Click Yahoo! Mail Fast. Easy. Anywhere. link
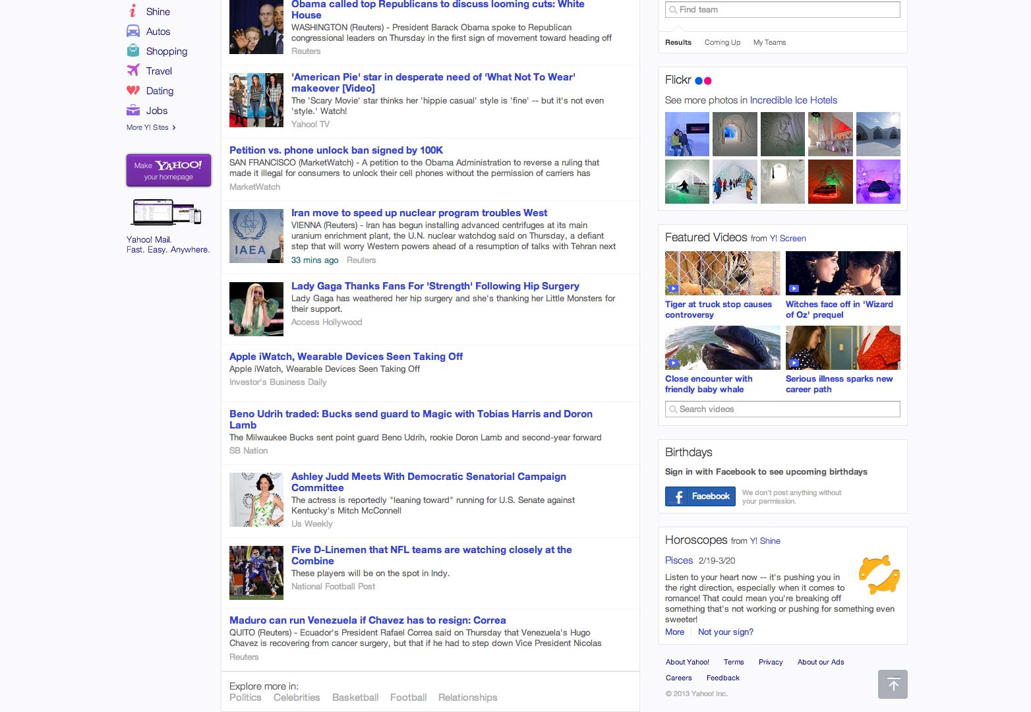The width and height of the screenshot is (1031, 712). 168,245
